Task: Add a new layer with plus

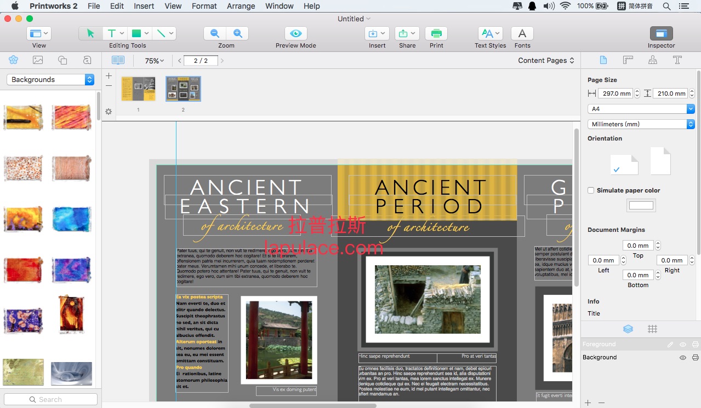Action: click(x=588, y=403)
